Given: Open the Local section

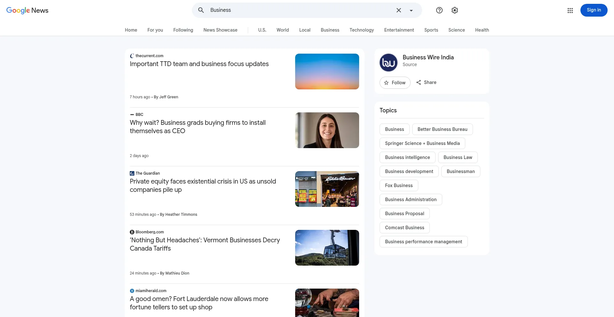Looking at the screenshot, I should tap(305, 30).
